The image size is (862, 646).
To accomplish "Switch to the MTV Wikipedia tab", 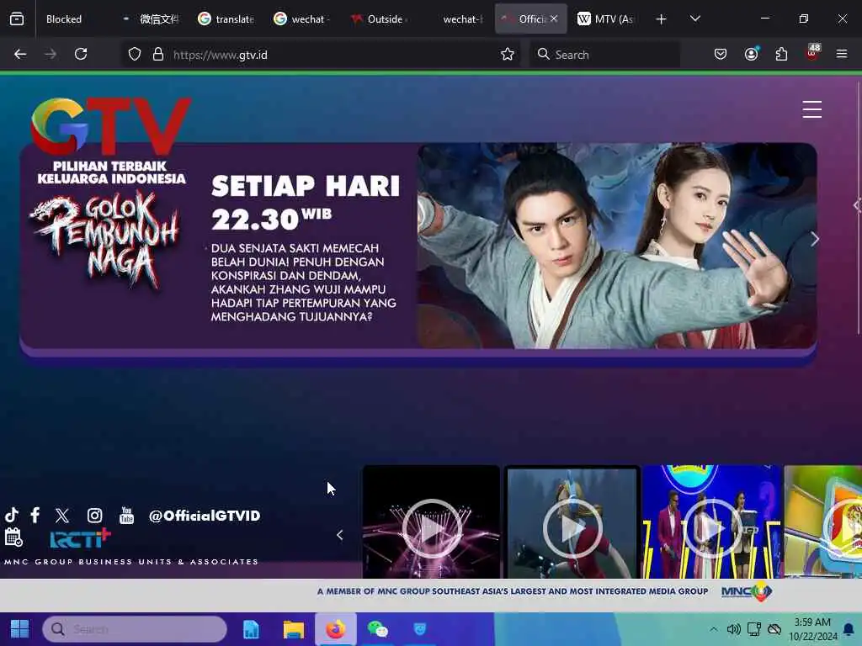I will pos(607,19).
